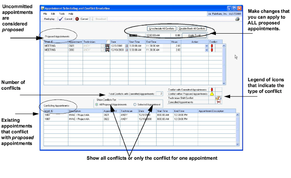The image size is (291, 178).
Task: Click the Technician Shift Conflict legend icon
Action: 218,98
